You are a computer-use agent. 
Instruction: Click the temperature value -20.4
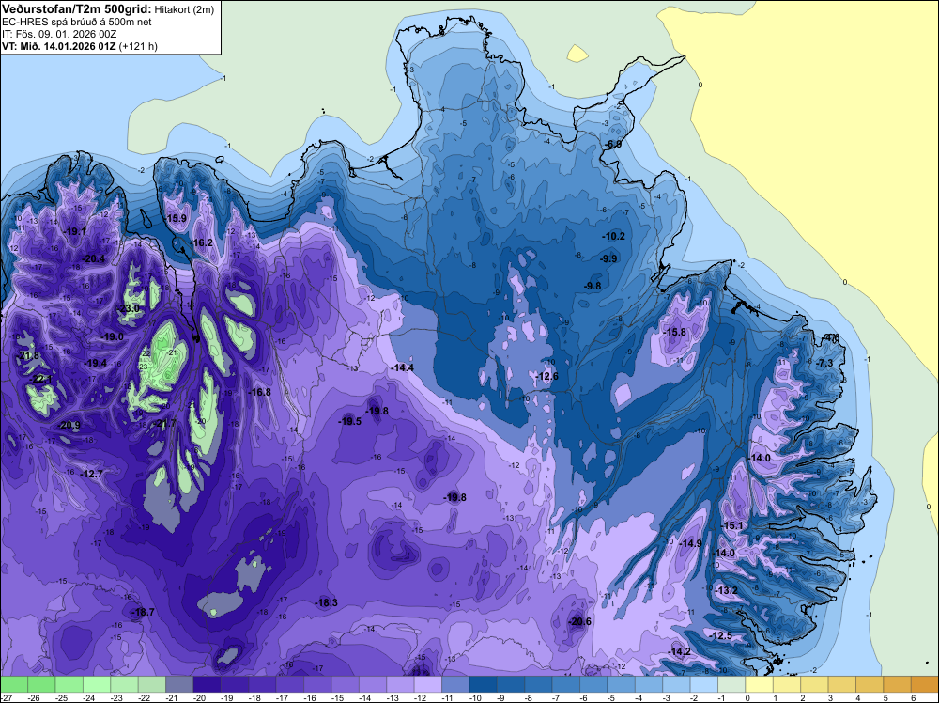(95, 258)
